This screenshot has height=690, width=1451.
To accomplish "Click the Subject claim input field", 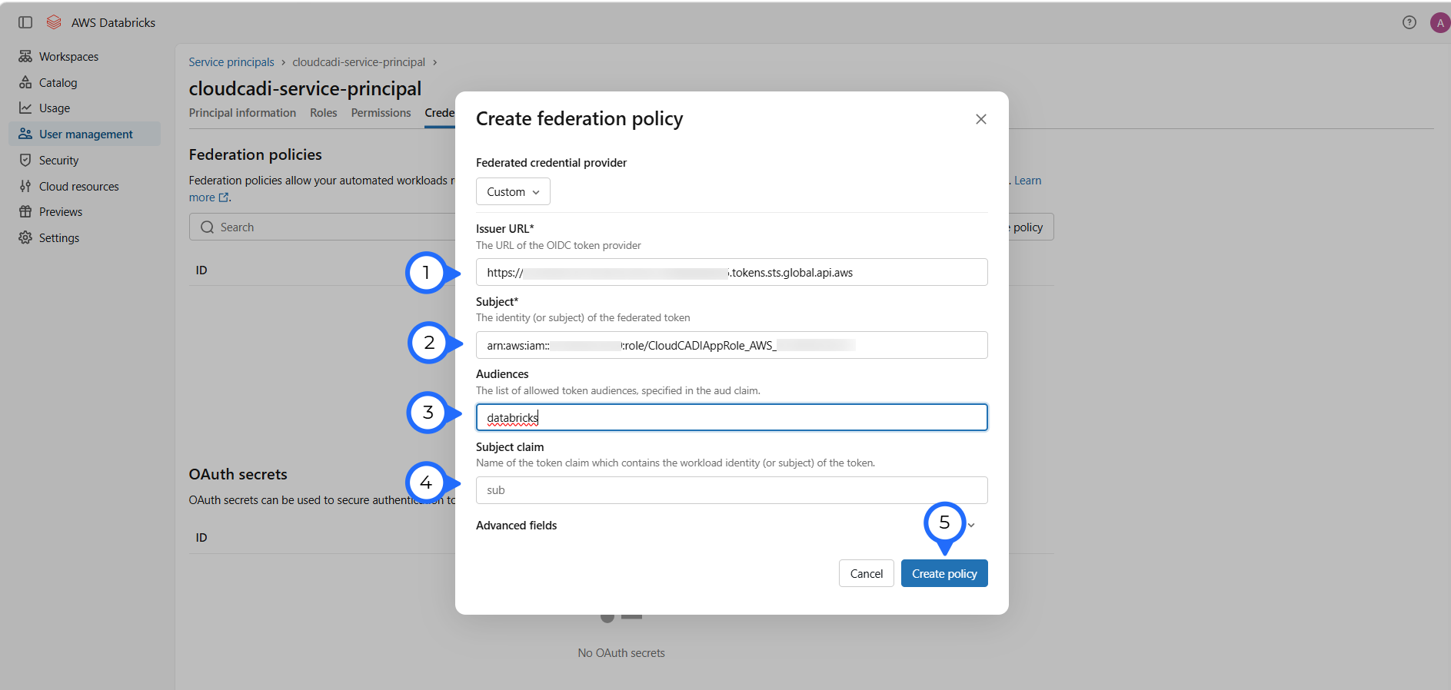I will click(x=732, y=490).
